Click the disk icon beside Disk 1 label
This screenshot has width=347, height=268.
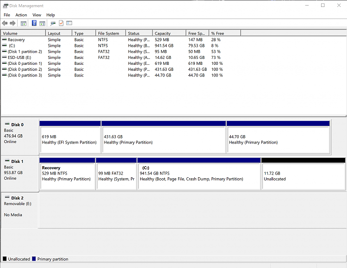click(x=7, y=161)
